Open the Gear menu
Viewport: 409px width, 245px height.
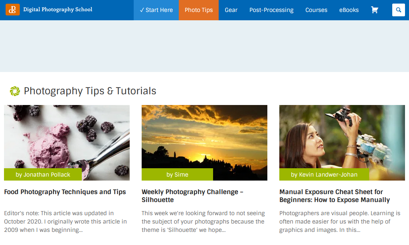231,10
